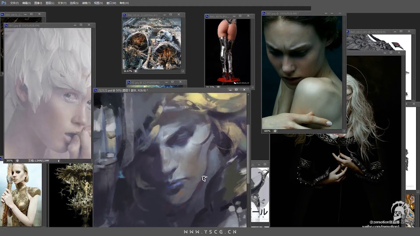Click status icon beside 100% in 183.jpg window
The height and width of the screenshot is (236, 420).
[x=275, y=131]
